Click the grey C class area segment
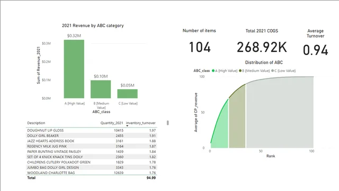The width and height of the screenshot is (339, 191). click(x=280, y=112)
